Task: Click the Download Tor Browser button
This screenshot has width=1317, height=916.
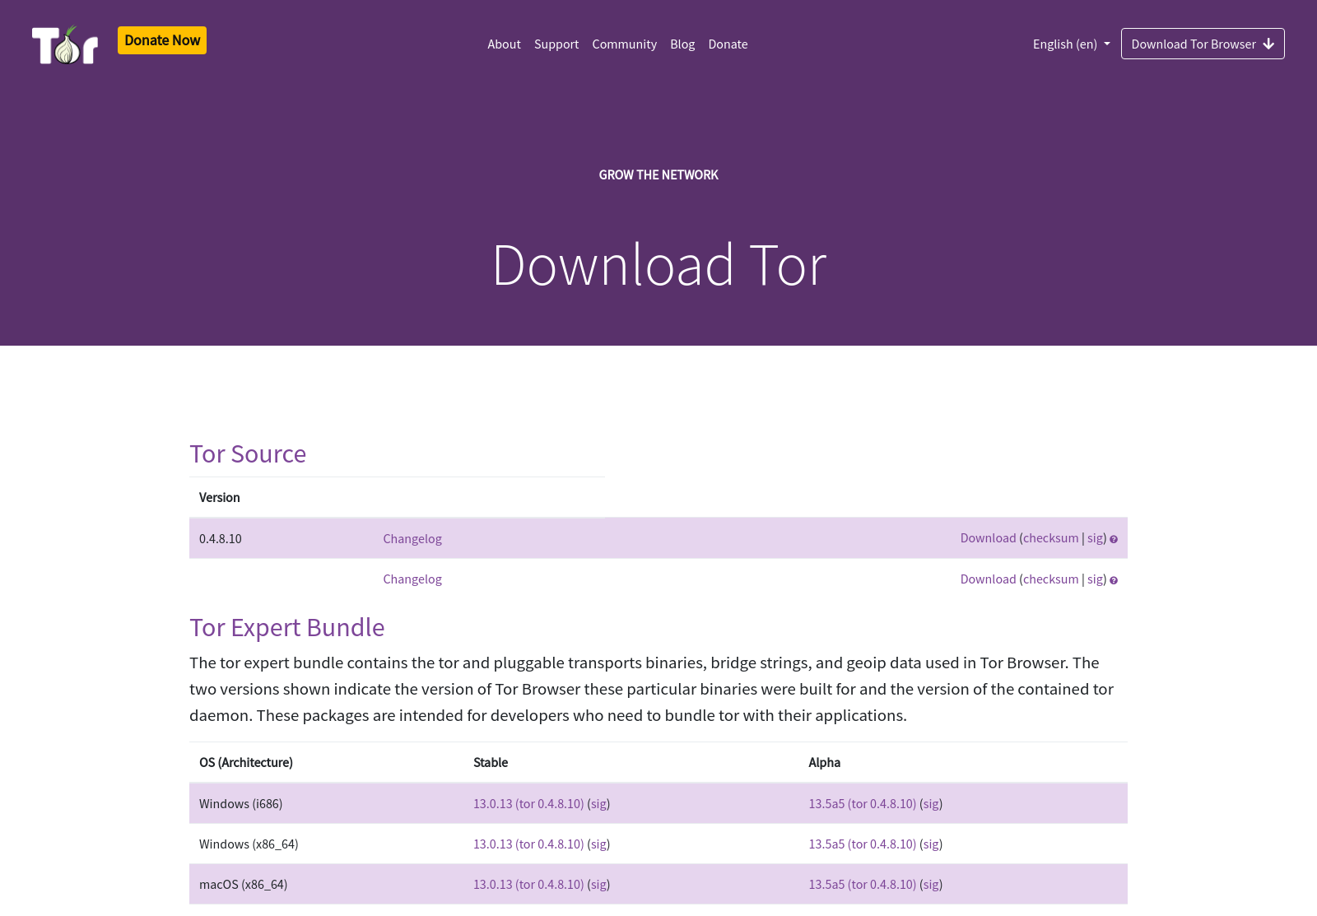Action: (1203, 44)
